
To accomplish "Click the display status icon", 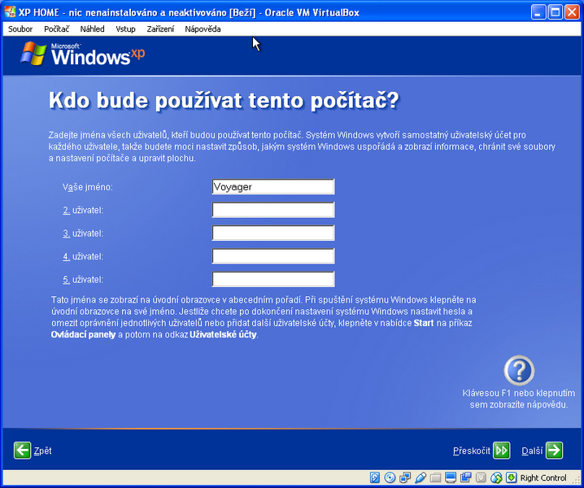I will tap(451, 477).
